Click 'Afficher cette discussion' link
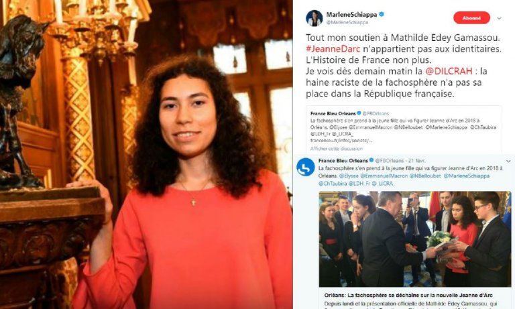The width and height of the screenshot is (515, 309). (x=337, y=149)
